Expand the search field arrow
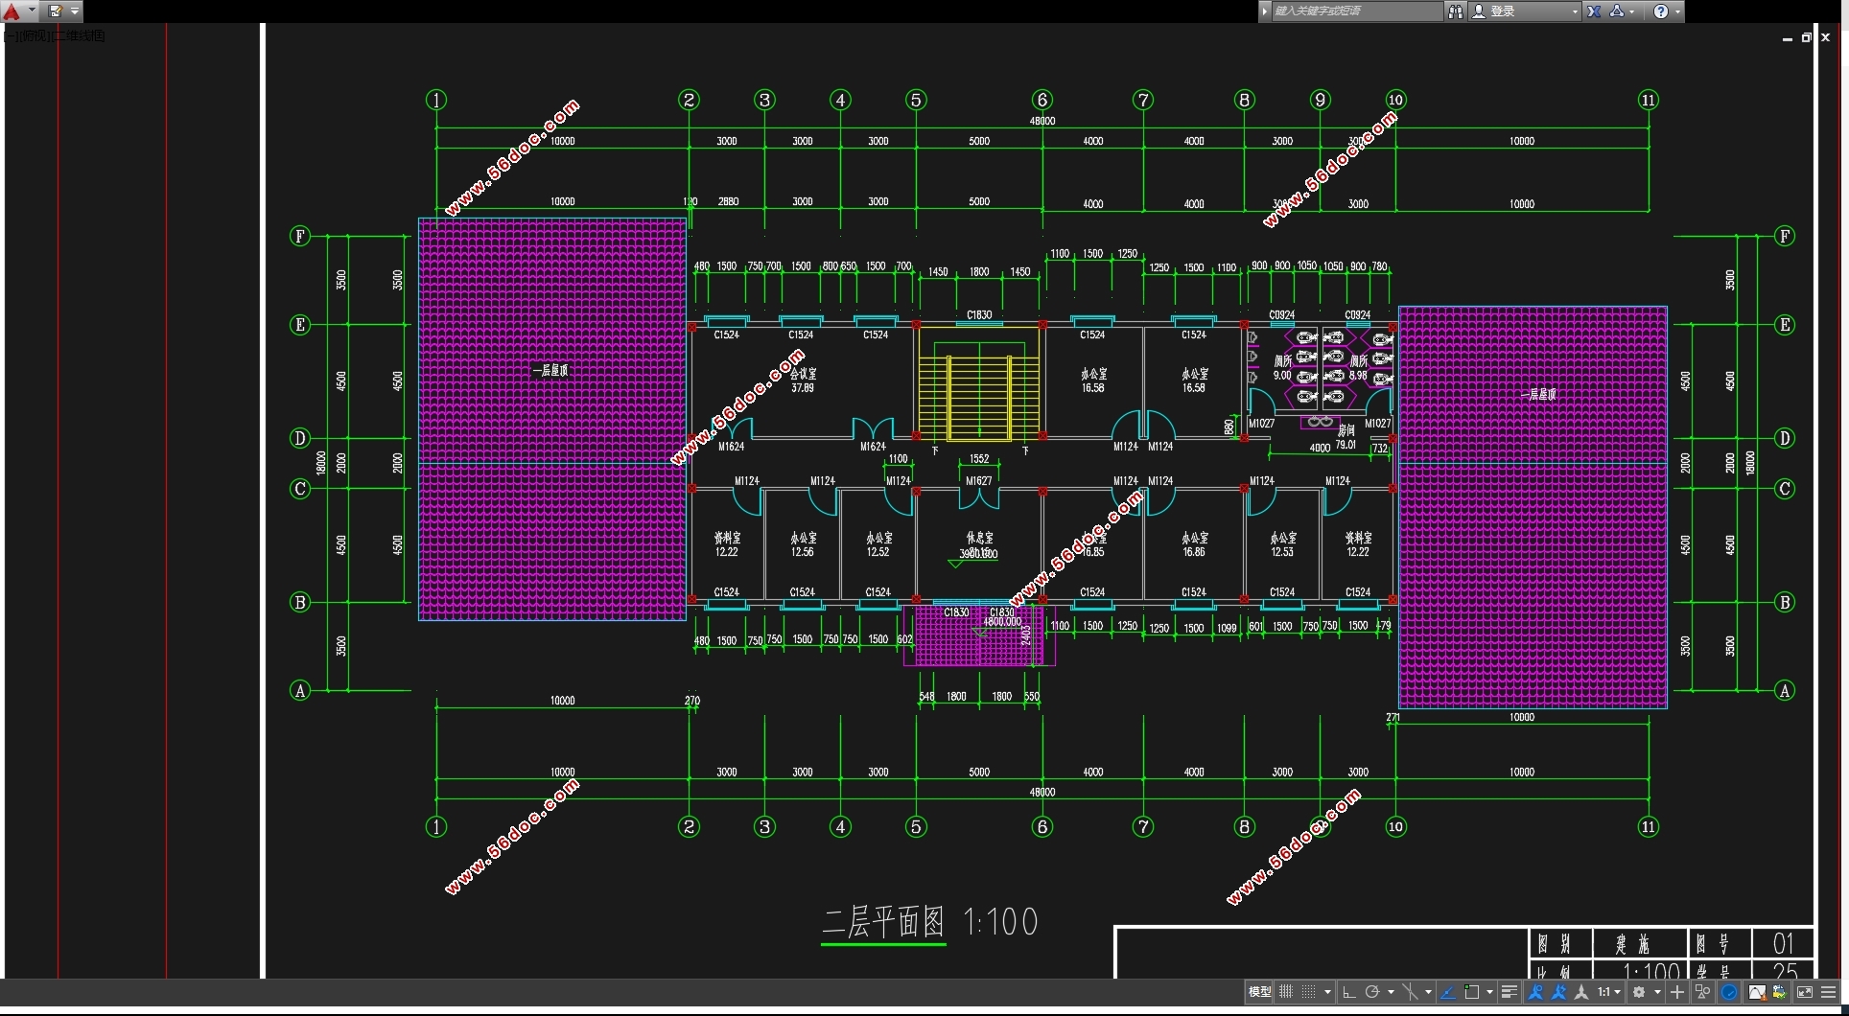Viewport: 1849px width, 1016px height. pyautogui.click(x=1265, y=12)
